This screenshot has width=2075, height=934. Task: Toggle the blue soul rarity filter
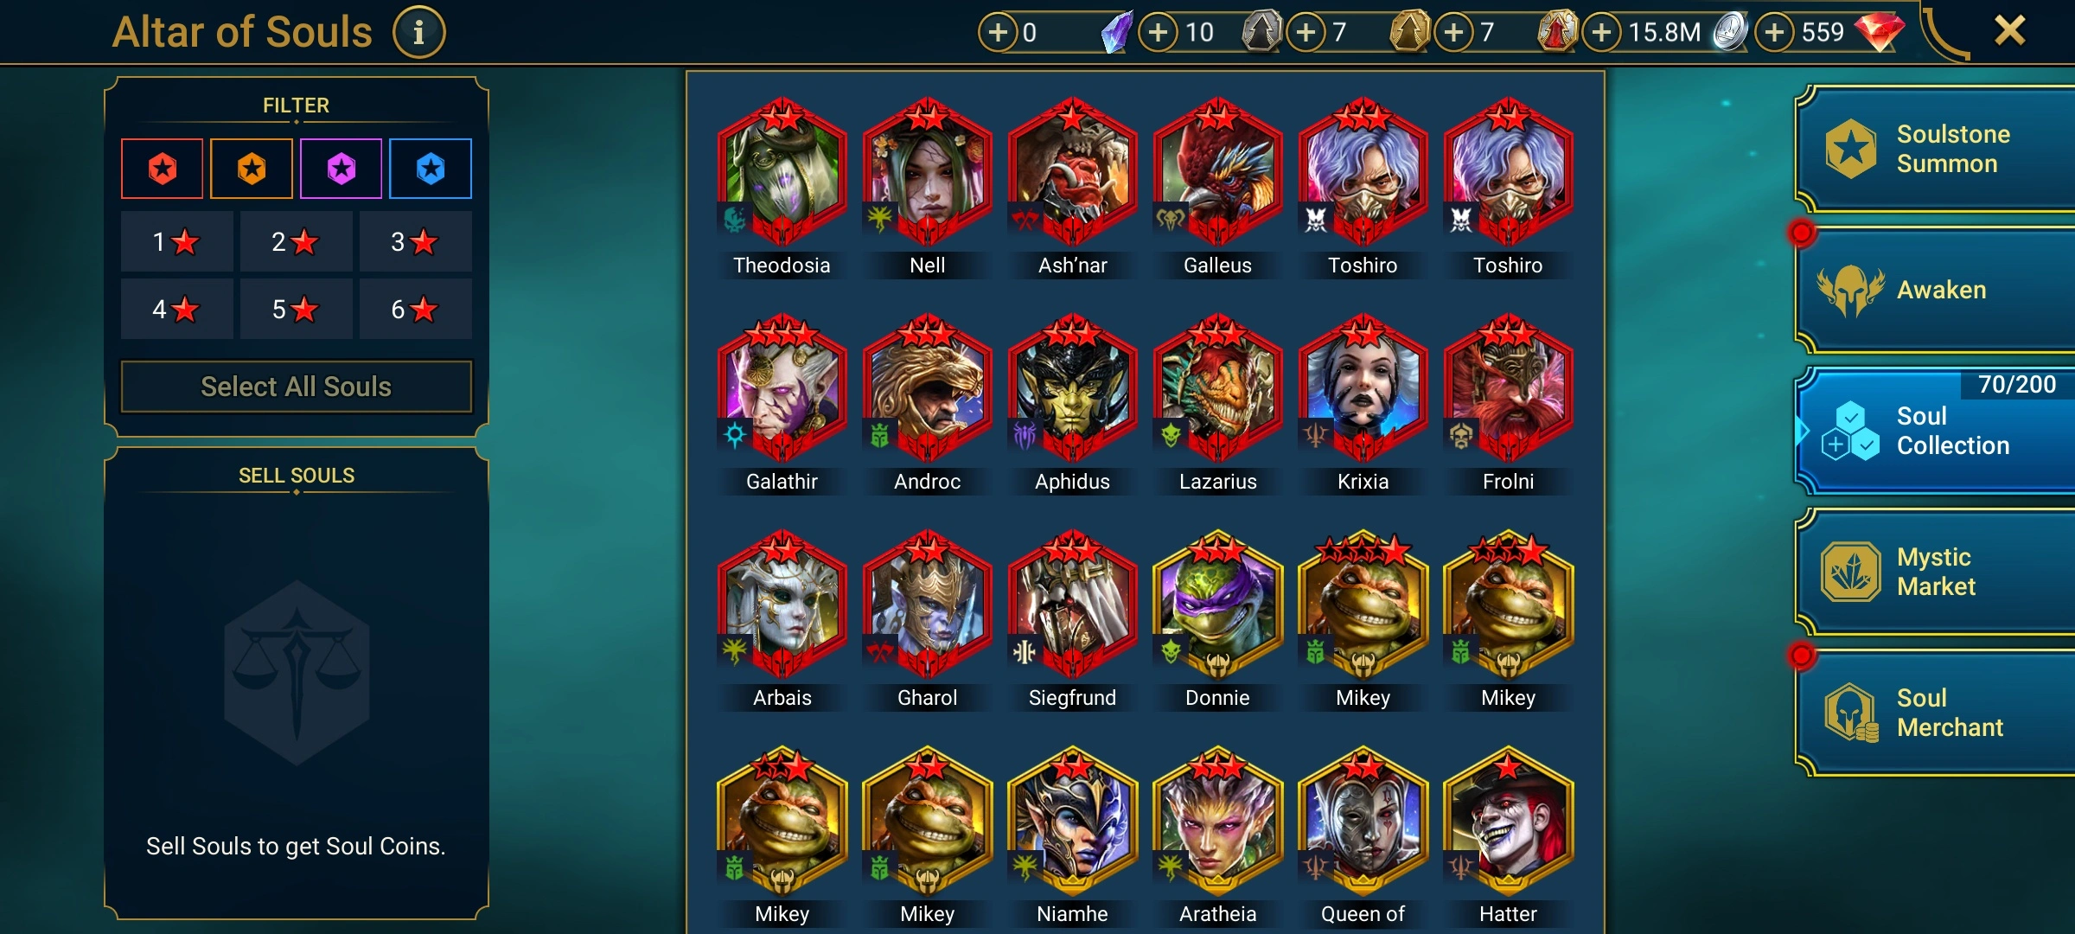pyautogui.click(x=431, y=169)
